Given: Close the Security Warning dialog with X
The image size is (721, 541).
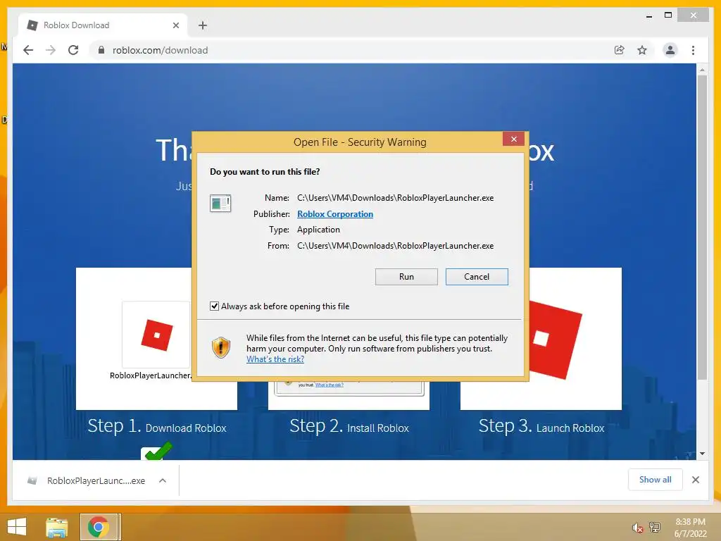Looking at the screenshot, I should (x=513, y=139).
